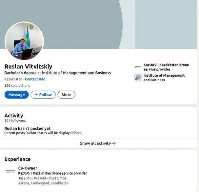Click the Institute of Management and Business logo
This screenshot has height=192, width=199.
click(138, 78)
